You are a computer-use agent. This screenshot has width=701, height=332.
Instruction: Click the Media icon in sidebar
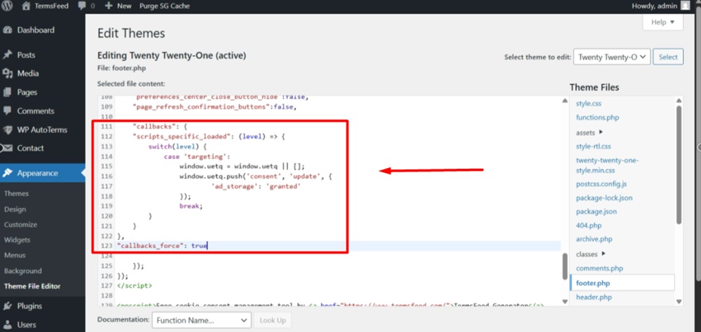coord(8,74)
